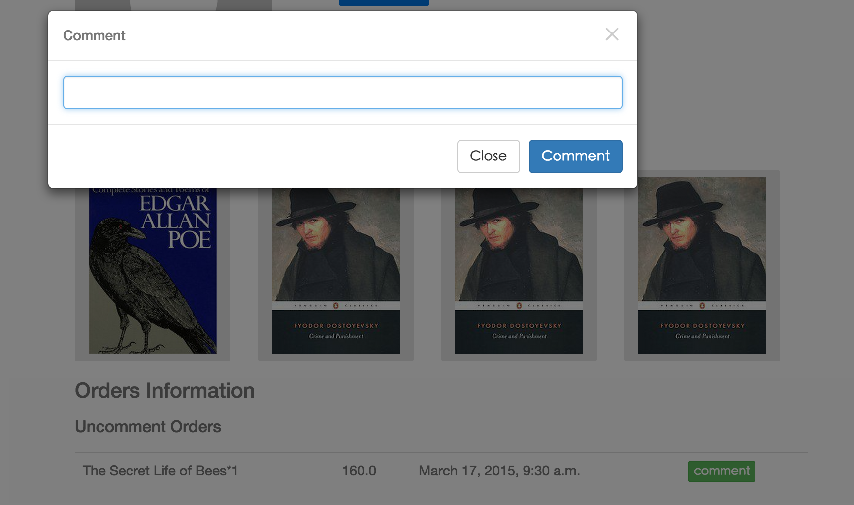
Task: Submit with the blue Comment button
Action: point(575,157)
